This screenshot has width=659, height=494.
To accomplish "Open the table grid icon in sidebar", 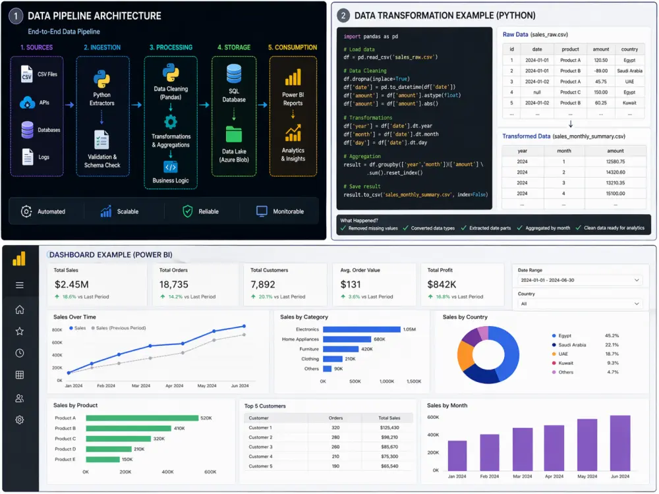I will pos(19,375).
